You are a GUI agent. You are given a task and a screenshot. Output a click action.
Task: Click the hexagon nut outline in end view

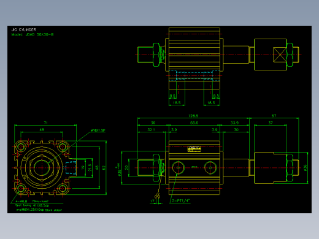pyautogui.click(x=42, y=168)
